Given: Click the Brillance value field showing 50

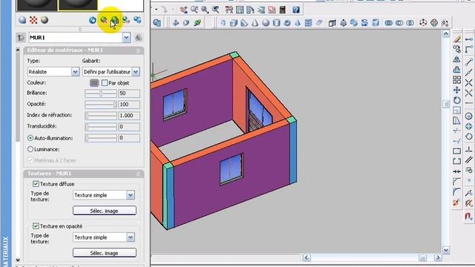Looking at the screenshot, I should [x=129, y=93].
